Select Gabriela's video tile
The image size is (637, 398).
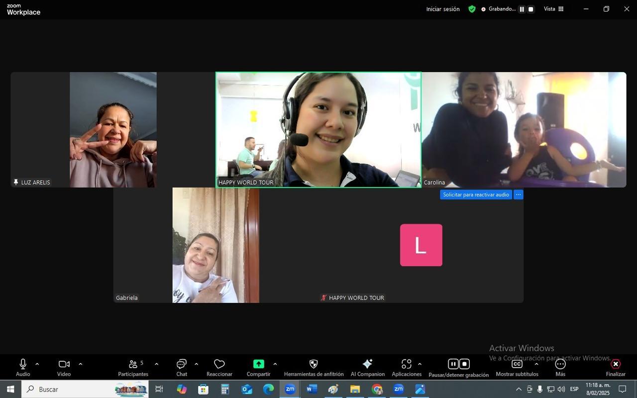click(215, 245)
